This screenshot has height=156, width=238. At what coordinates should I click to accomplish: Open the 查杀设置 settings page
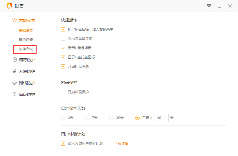click(26, 40)
